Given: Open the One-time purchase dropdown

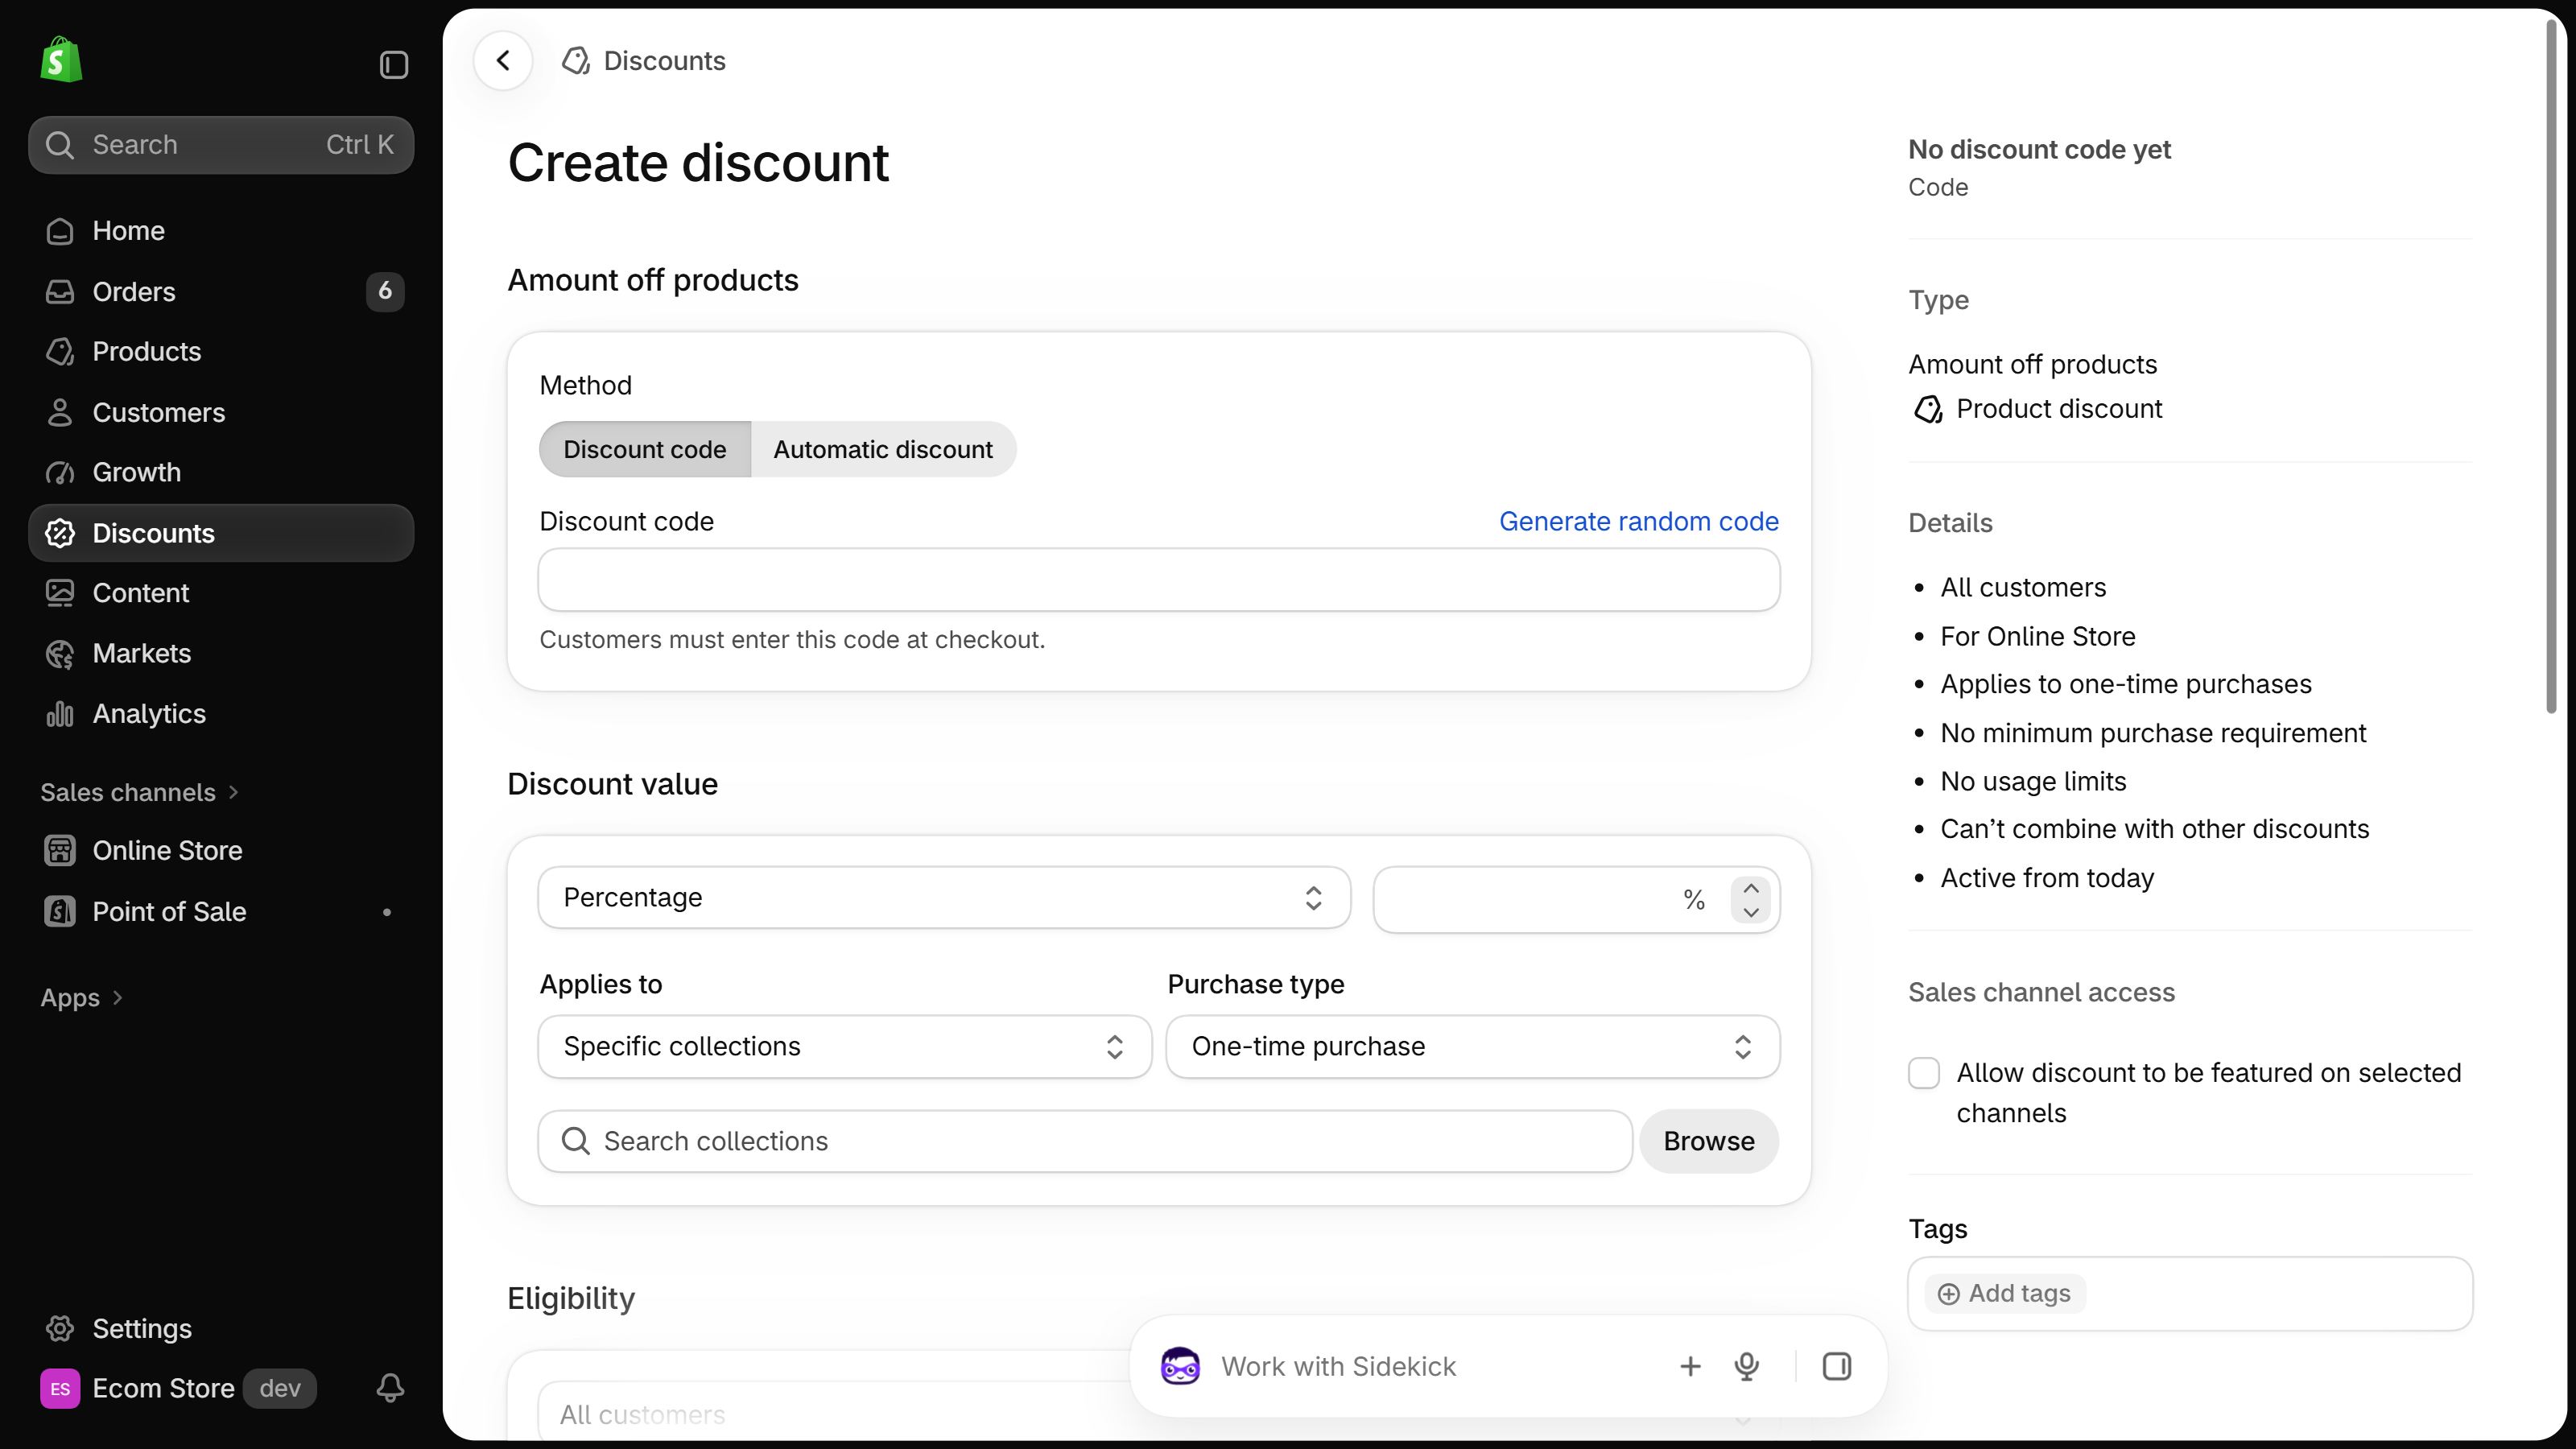Looking at the screenshot, I should (1473, 1047).
